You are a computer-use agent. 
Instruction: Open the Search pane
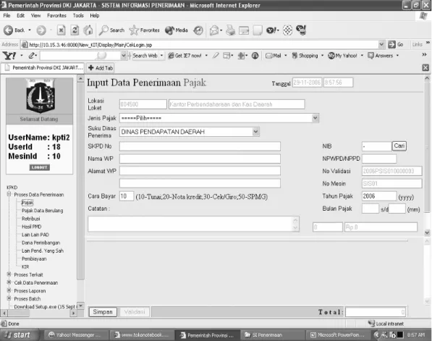pos(111,30)
